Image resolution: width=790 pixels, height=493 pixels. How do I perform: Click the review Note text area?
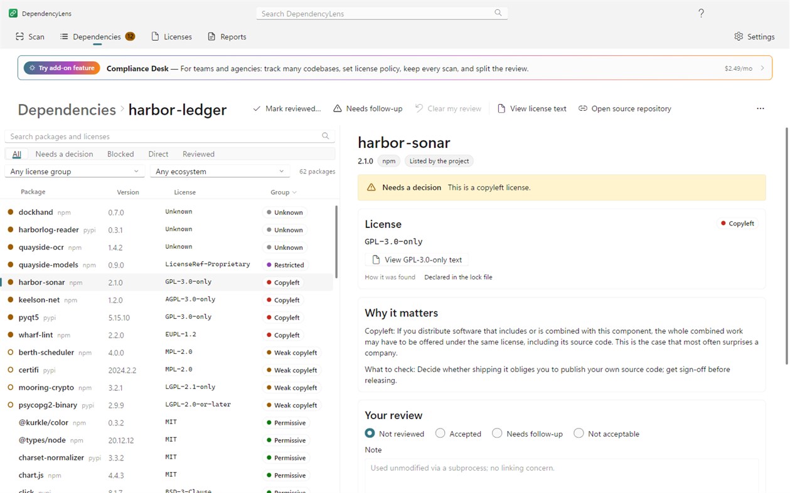[562, 475]
